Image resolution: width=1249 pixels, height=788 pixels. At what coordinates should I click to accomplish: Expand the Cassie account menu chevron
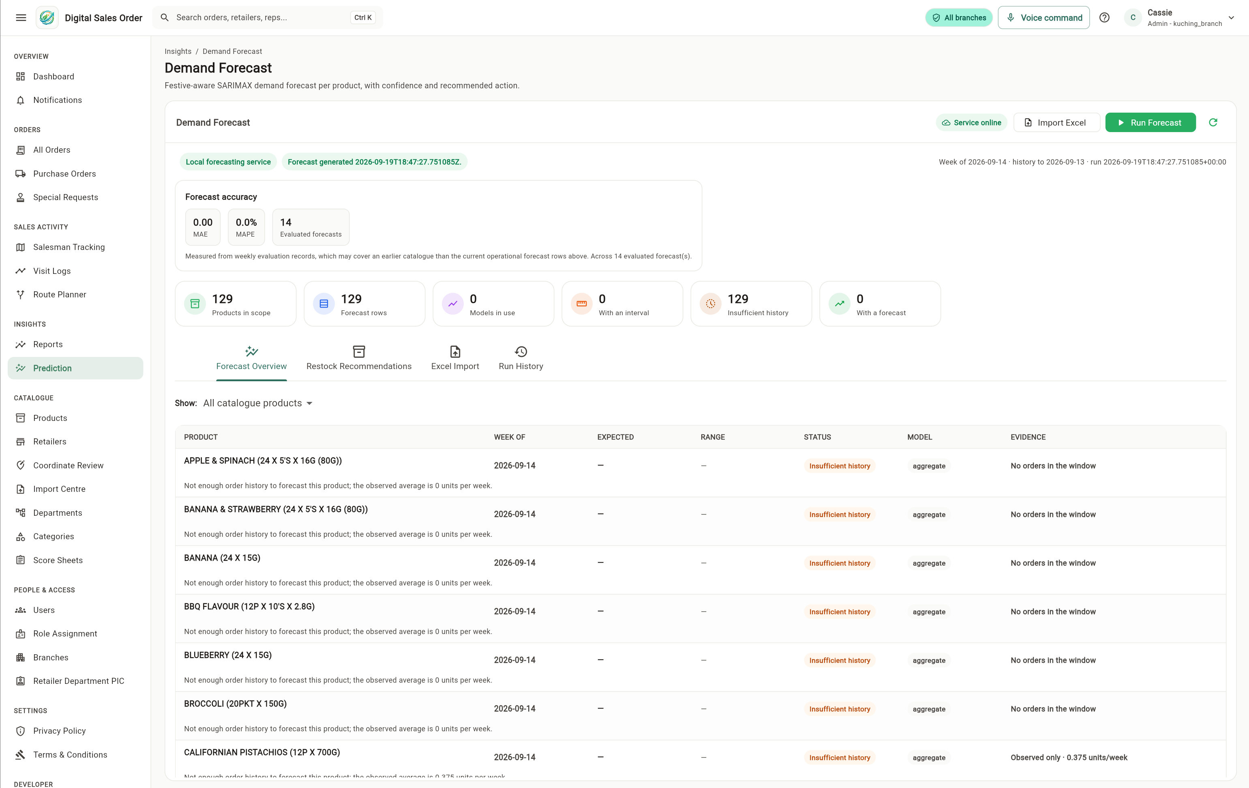1231,18
